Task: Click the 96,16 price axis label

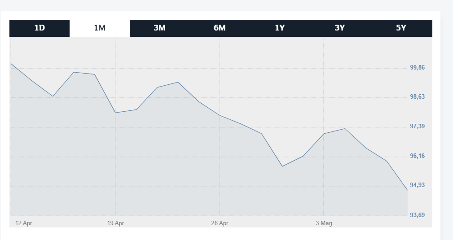Action: (417, 156)
